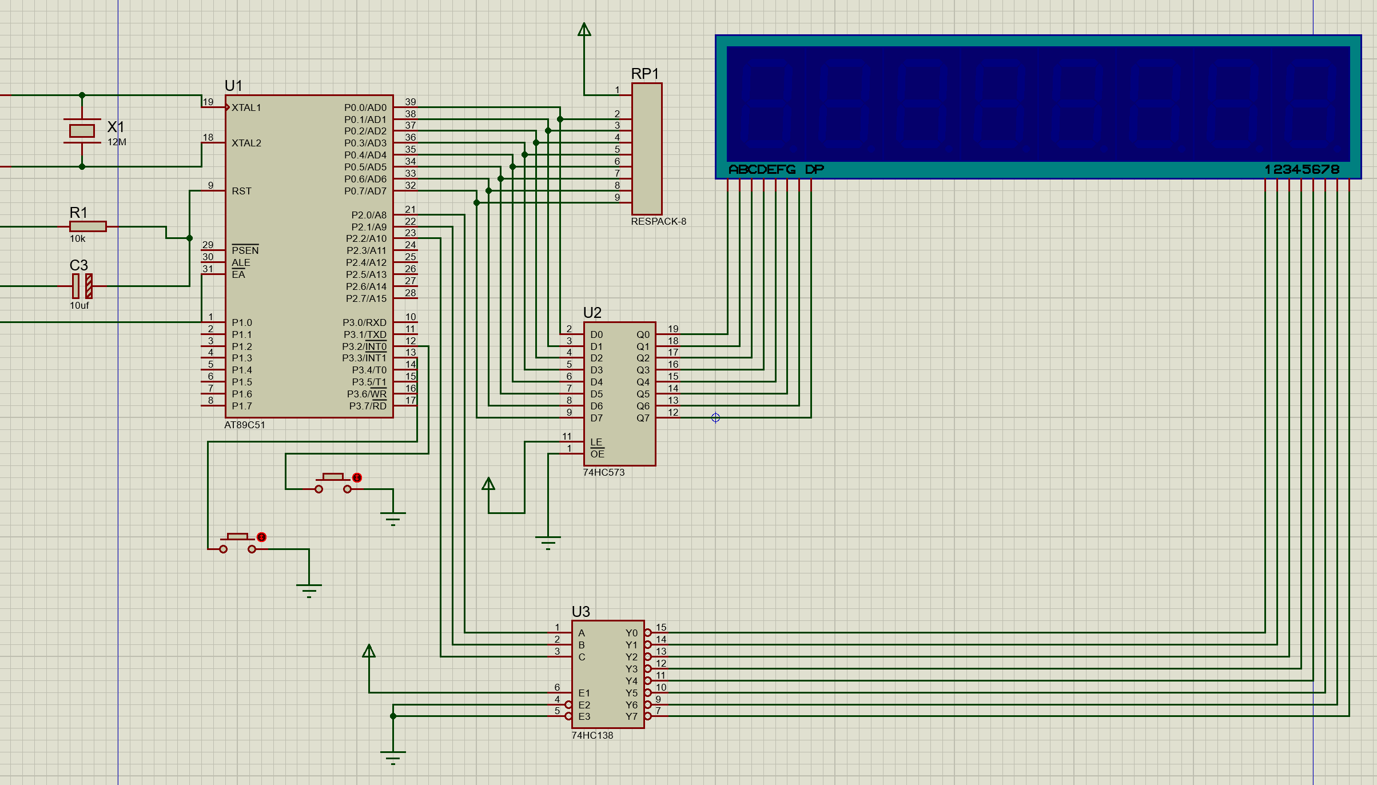Click the RP1 resistor pack component

click(x=647, y=149)
